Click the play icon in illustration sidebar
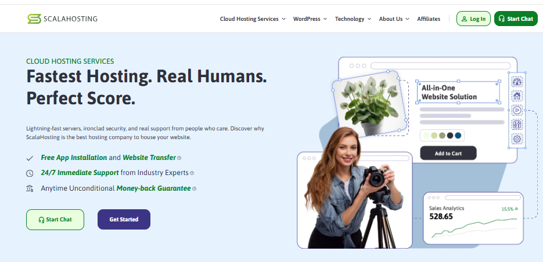 [x=517, y=110]
